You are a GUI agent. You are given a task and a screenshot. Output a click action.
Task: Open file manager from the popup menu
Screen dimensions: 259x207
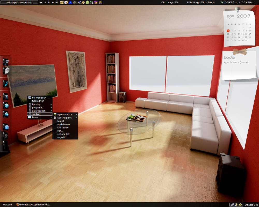40,98
